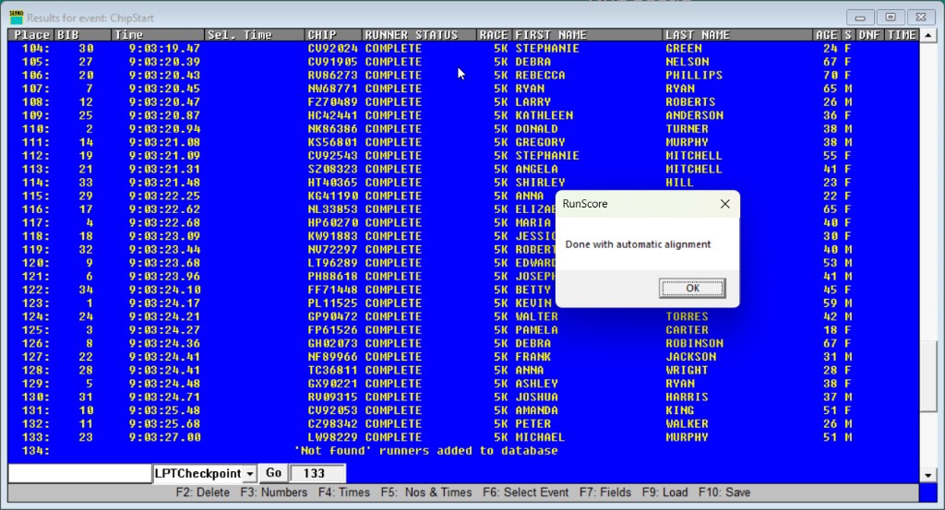Click time 9:03:23.44
Screen dimensions: 945x510
coord(164,250)
